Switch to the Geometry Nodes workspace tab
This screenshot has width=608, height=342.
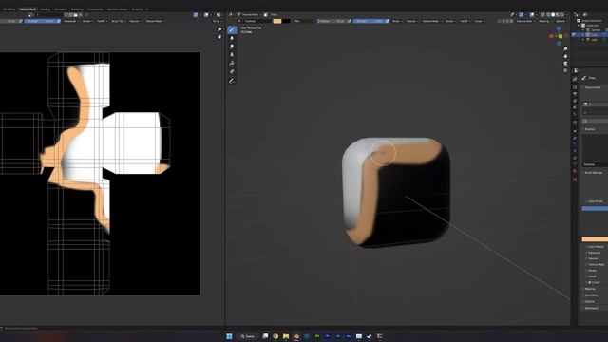point(117,9)
